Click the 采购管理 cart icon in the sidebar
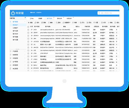Image resolution: width=129 pixels, height=108 pixels. 10,58
